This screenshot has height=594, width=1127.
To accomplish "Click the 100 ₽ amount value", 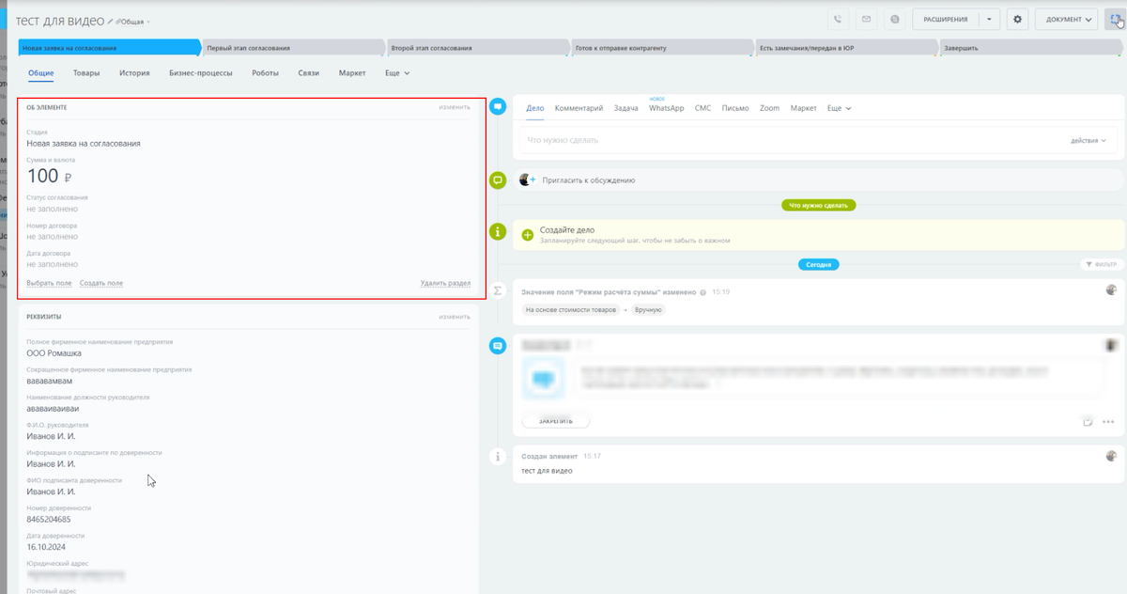I will click(49, 176).
